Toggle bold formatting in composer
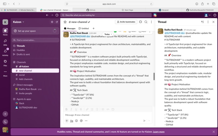This screenshot has width=218, height=136. pyautogui.click(x=67, y=109)
